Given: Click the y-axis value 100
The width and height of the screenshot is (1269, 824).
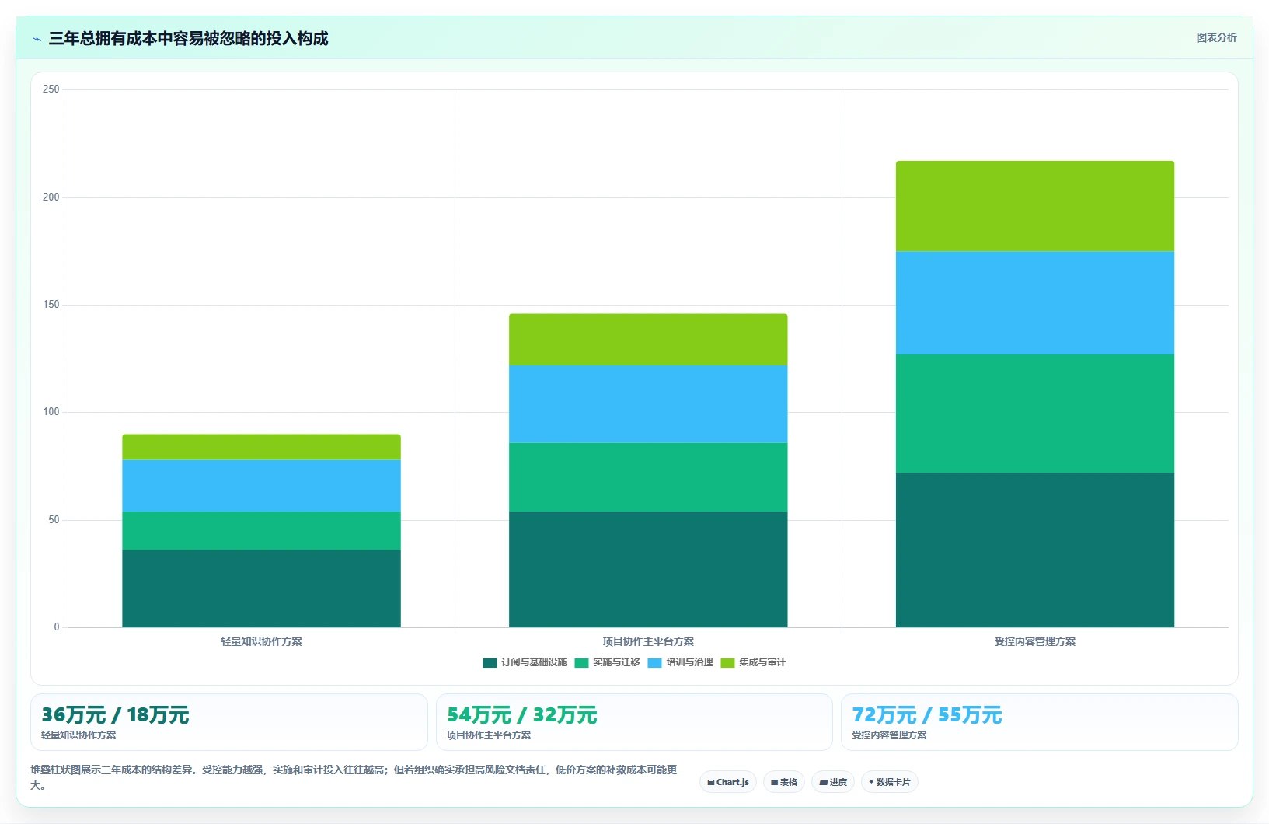Looking at the screenshot, I should (x=51, y=412).
